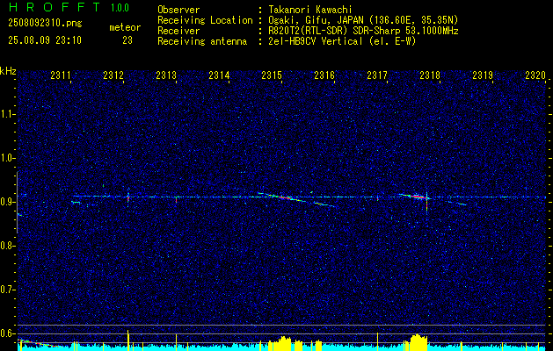Click time marker 2317

[377, 75]
